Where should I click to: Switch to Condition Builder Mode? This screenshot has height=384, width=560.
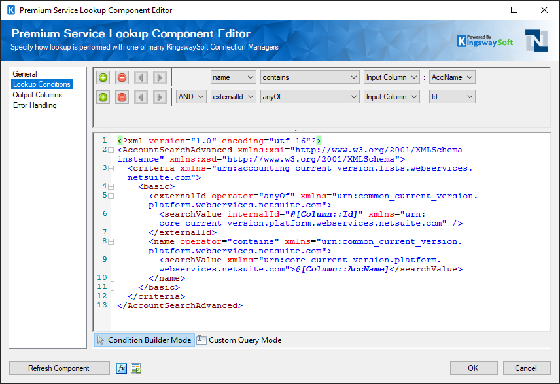[x=145, y=340]
